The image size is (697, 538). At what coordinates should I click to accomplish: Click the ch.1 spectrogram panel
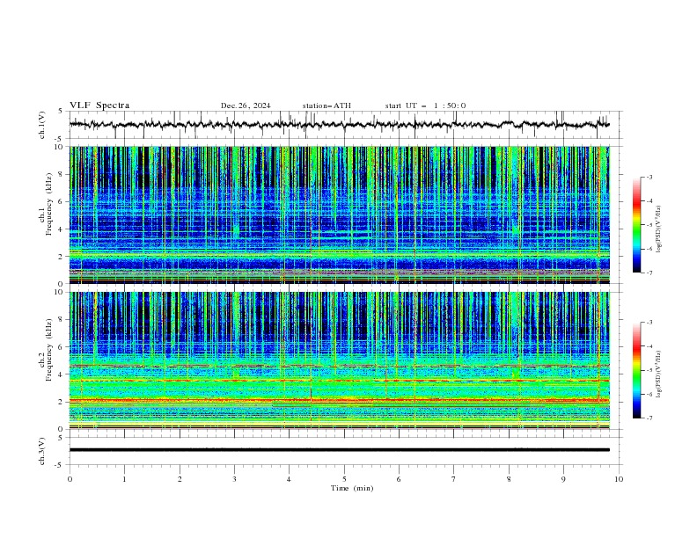pyautogui.click(x=340, y=214)
